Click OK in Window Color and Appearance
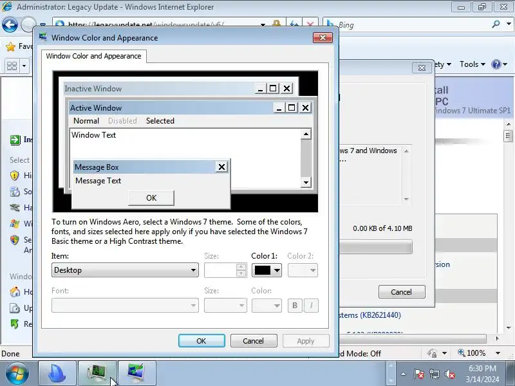Image resolution: width=515 pixels, height=386 pixels. [x=201, y=341]
